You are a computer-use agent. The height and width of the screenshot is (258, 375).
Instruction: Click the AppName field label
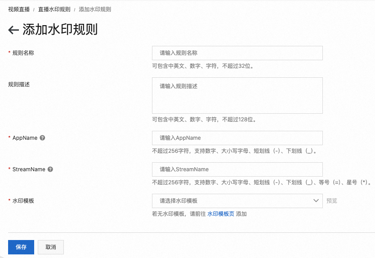point(25,138)
